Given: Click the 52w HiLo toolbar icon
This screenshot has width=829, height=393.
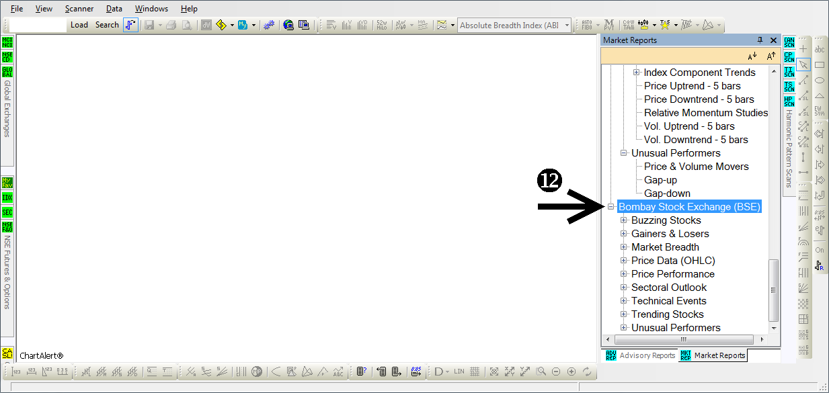Looking at the screenshot, I should [382, 25].
